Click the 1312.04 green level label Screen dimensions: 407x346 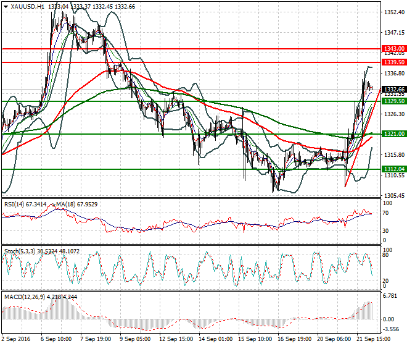coord(394,169)
